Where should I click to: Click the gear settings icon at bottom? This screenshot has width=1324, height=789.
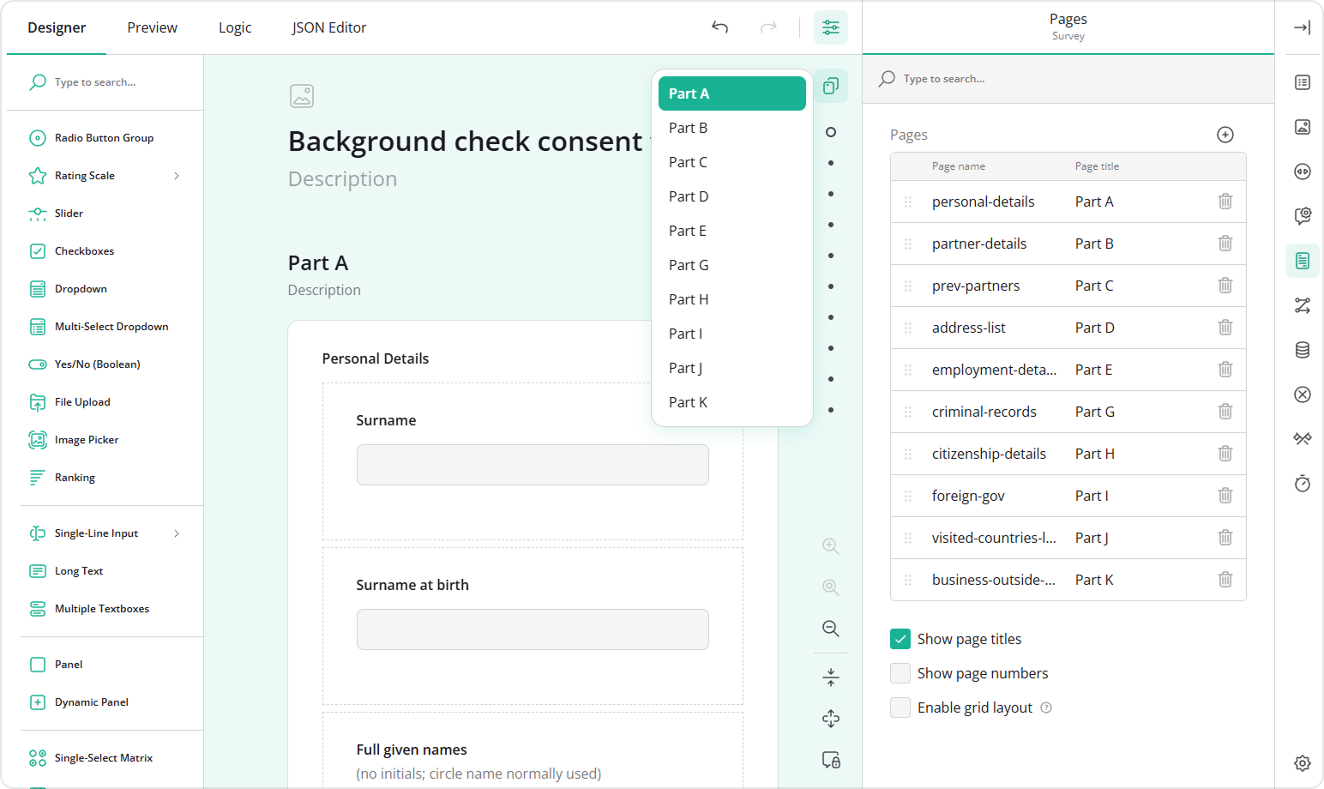tap(1303, 763)
